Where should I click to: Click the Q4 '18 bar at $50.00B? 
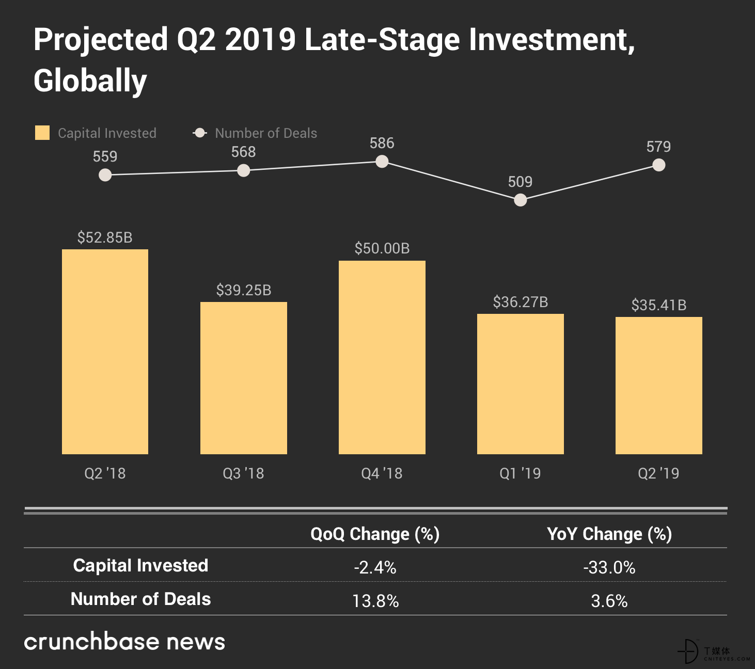tap(382, 358)
